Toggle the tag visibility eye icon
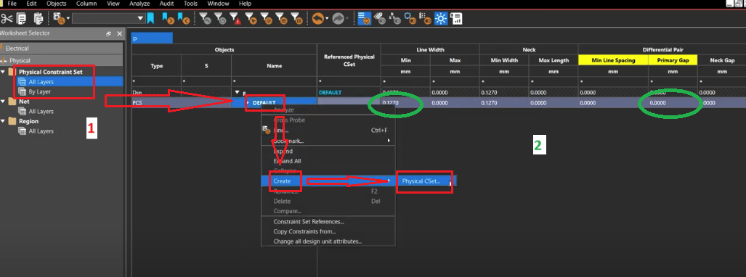The height and width of the screenshot is (277, 746). [x=380, y=19]
